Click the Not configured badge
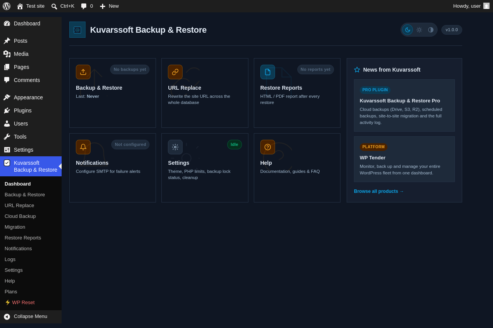 [131, 144]
